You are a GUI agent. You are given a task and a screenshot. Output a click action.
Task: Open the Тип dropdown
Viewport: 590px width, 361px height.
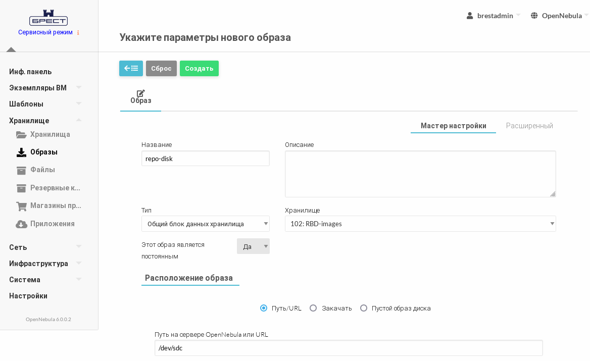tap(205, 224)
